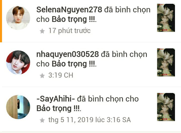Open story cover in -SayAhihi- notification
This screenshot has width=181, height=133.
tap(166, 107)
